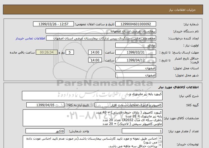This screenshot has width=209, height=148.
Task: Click the quantity field showing 1
Action: coord(142,131)
